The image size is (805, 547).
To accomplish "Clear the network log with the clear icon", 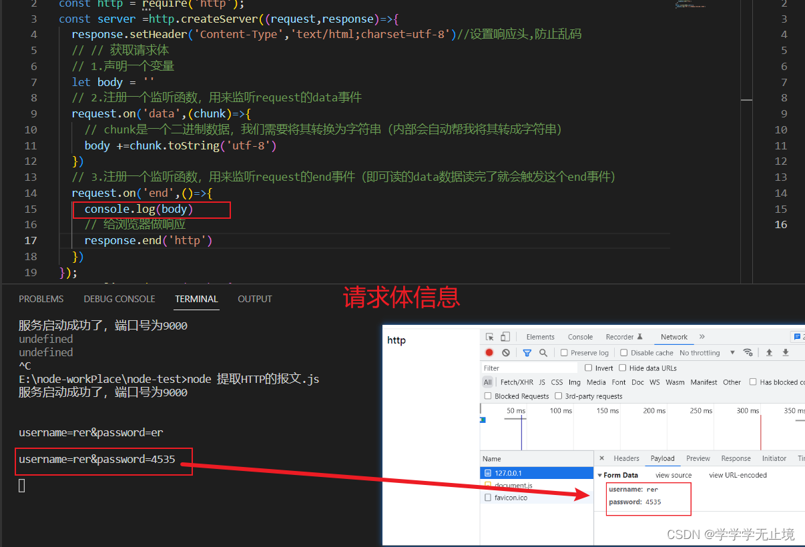I will pyautogui.click(x=506, y=353).
